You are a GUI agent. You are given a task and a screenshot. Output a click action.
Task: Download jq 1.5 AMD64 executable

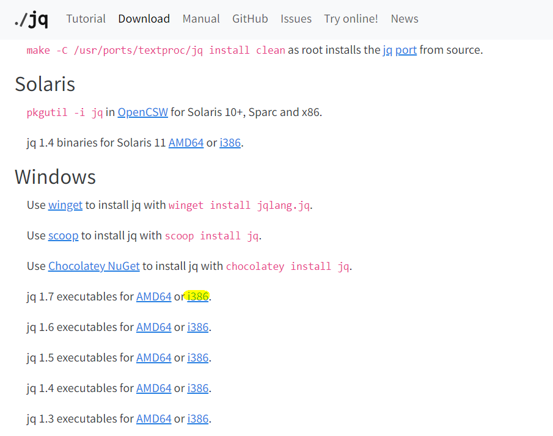click(154, 358)
